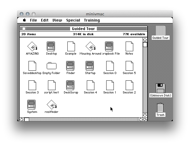Click the 'script.text' file name label
190x145 pixels.
click(52, 93)
